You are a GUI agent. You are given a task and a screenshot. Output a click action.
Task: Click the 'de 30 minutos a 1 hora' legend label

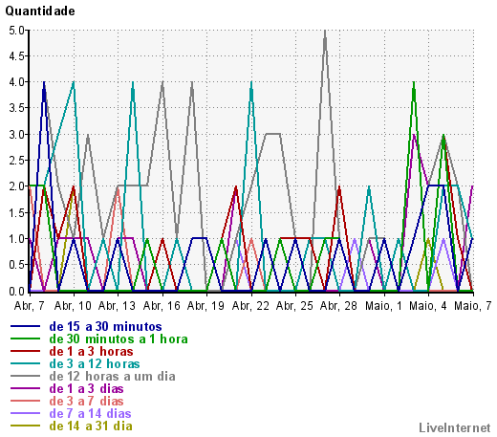pos(119,339)
